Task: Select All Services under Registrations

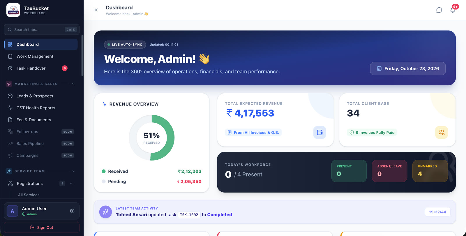Action: 29,195
